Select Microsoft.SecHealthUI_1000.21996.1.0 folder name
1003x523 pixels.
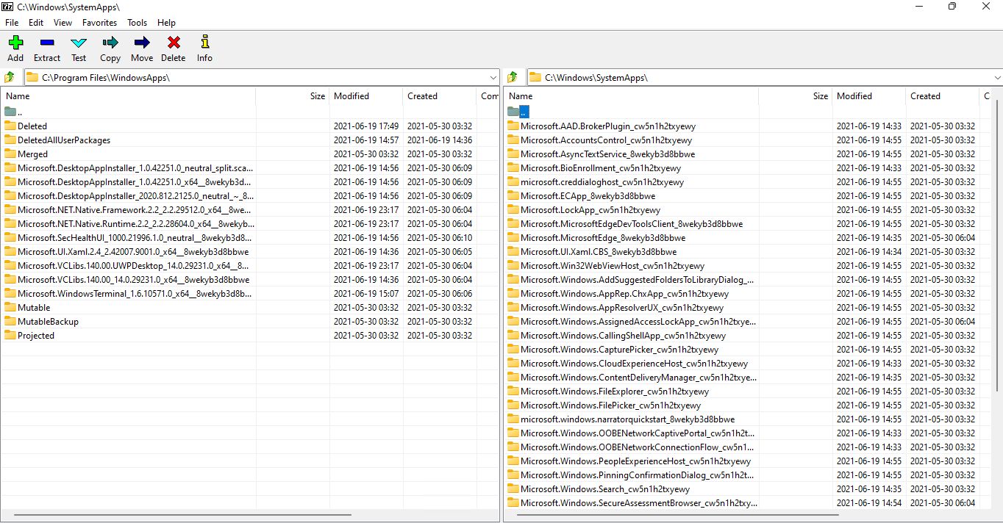tap(135, 237)
